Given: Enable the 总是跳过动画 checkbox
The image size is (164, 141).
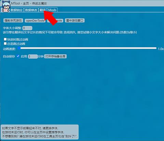Looking at the screenshot, I should 5,44.
